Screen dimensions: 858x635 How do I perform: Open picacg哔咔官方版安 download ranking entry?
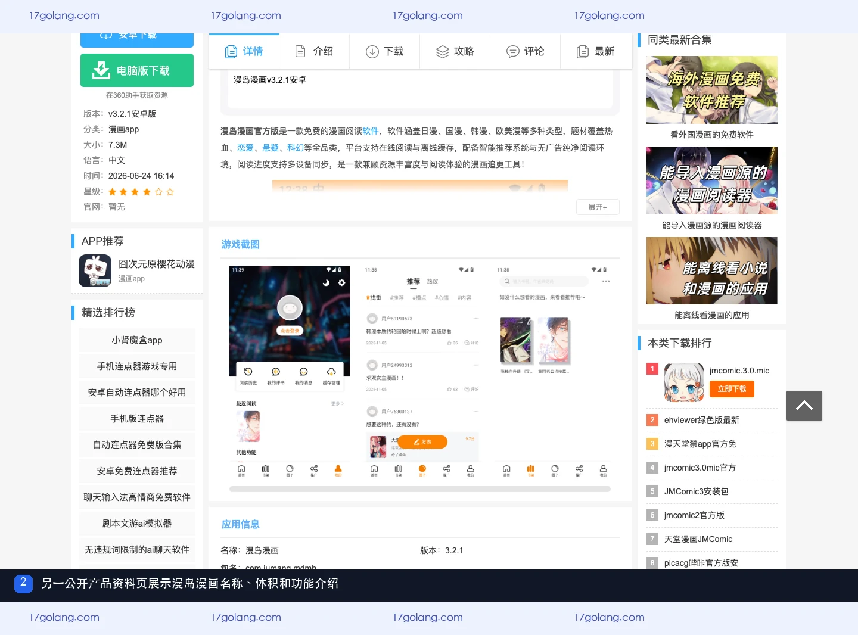701,563
